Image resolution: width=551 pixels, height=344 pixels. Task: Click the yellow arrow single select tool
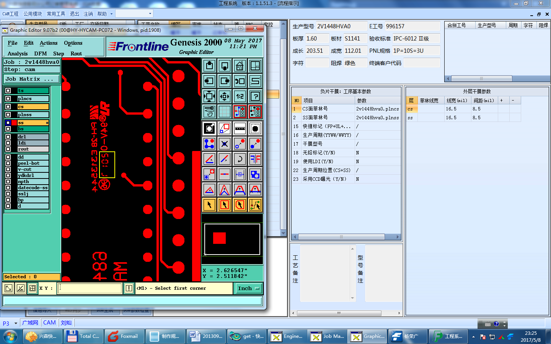pyautogui.click(x=209, y=205)
